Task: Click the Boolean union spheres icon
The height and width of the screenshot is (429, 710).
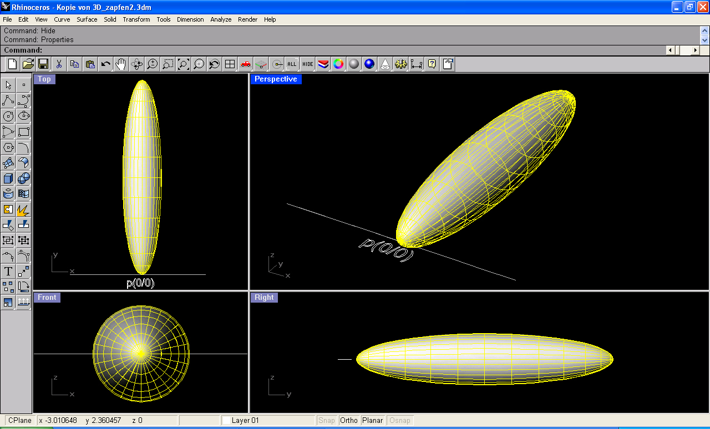Action: [24, 178]
